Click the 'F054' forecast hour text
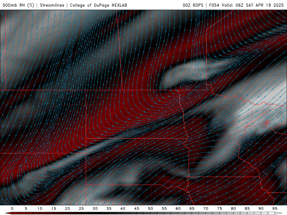287x215 pixels. (214, 5)
